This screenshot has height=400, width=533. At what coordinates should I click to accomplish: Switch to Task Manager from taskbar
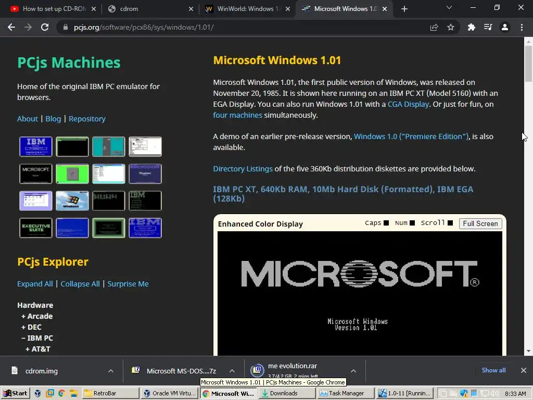click(x=346, y=393)
